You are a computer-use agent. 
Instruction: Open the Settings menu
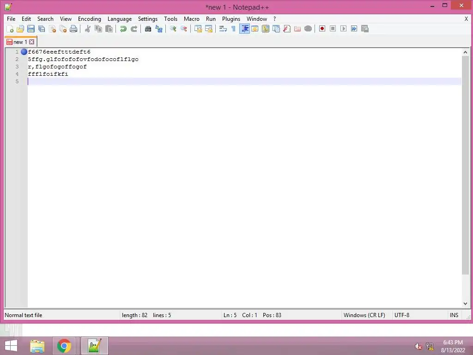[x=148, y=18]
